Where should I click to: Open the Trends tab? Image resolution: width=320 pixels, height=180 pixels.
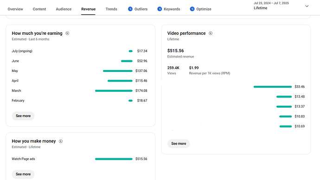tap(111, 9)
